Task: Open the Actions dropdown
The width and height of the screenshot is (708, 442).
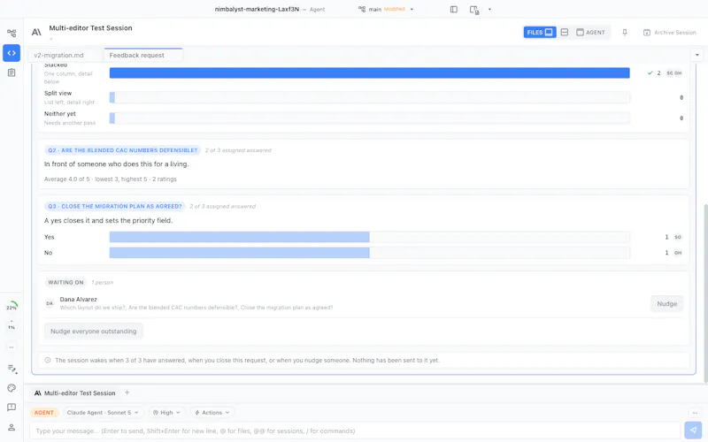Action: 212,412
